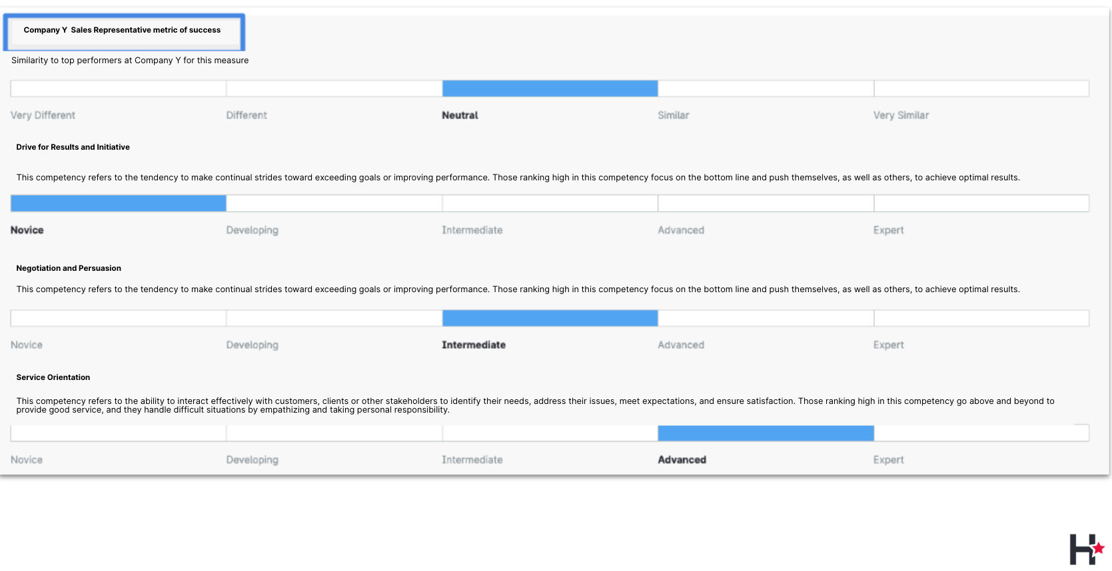1112x571 pixels.
Task: Click Advanced label under Negotiation and Persuasion bar
Action: tap(680, 345)
